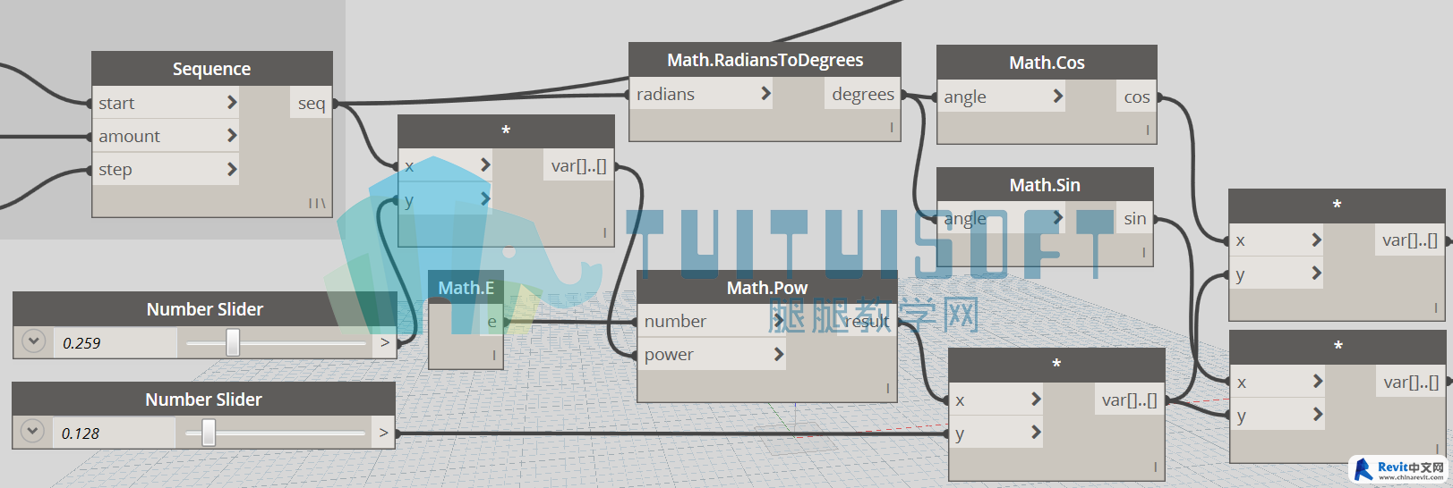Click the degrees output port

click(x=862, y=95)
